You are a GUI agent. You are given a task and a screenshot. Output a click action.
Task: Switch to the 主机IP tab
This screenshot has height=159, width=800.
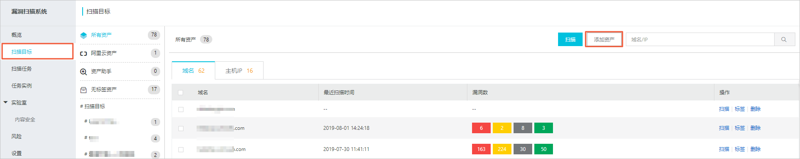(239, 71)
